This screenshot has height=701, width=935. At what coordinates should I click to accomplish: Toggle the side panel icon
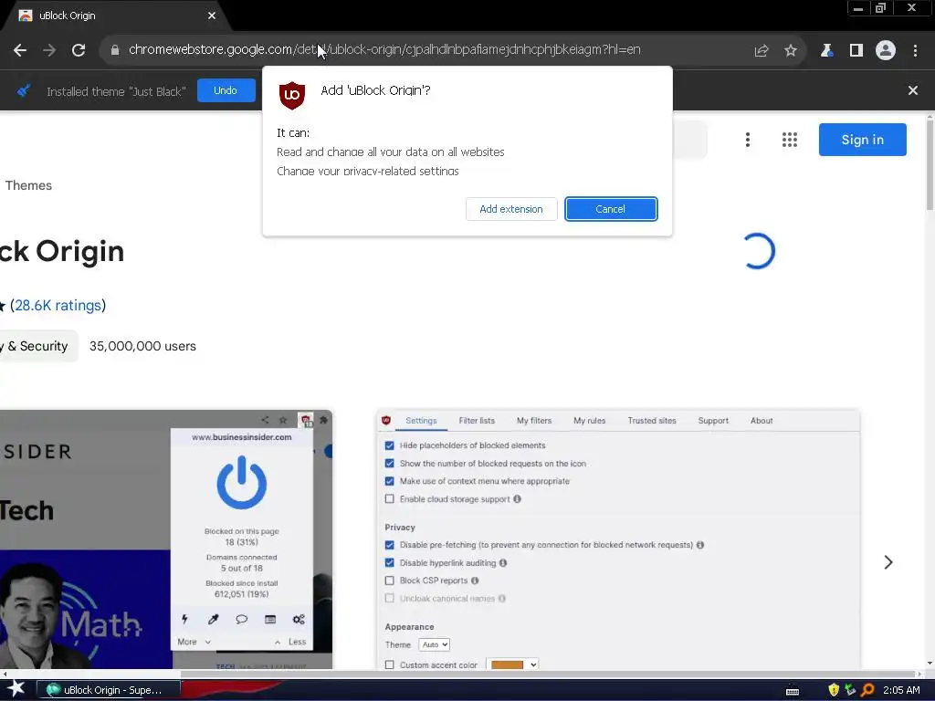[x=856, y=51]
